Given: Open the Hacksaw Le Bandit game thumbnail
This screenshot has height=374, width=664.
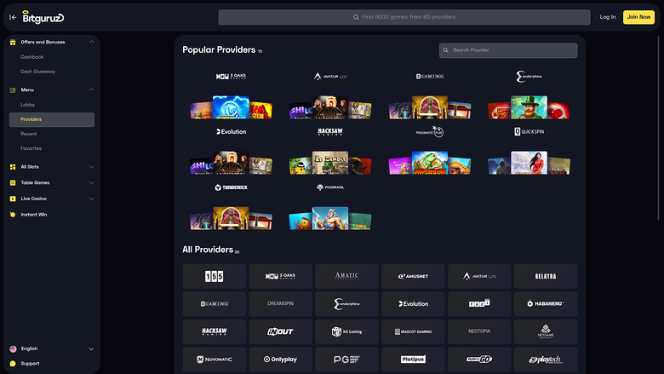Looking at the screenshot, I should [x=330, y=163].
